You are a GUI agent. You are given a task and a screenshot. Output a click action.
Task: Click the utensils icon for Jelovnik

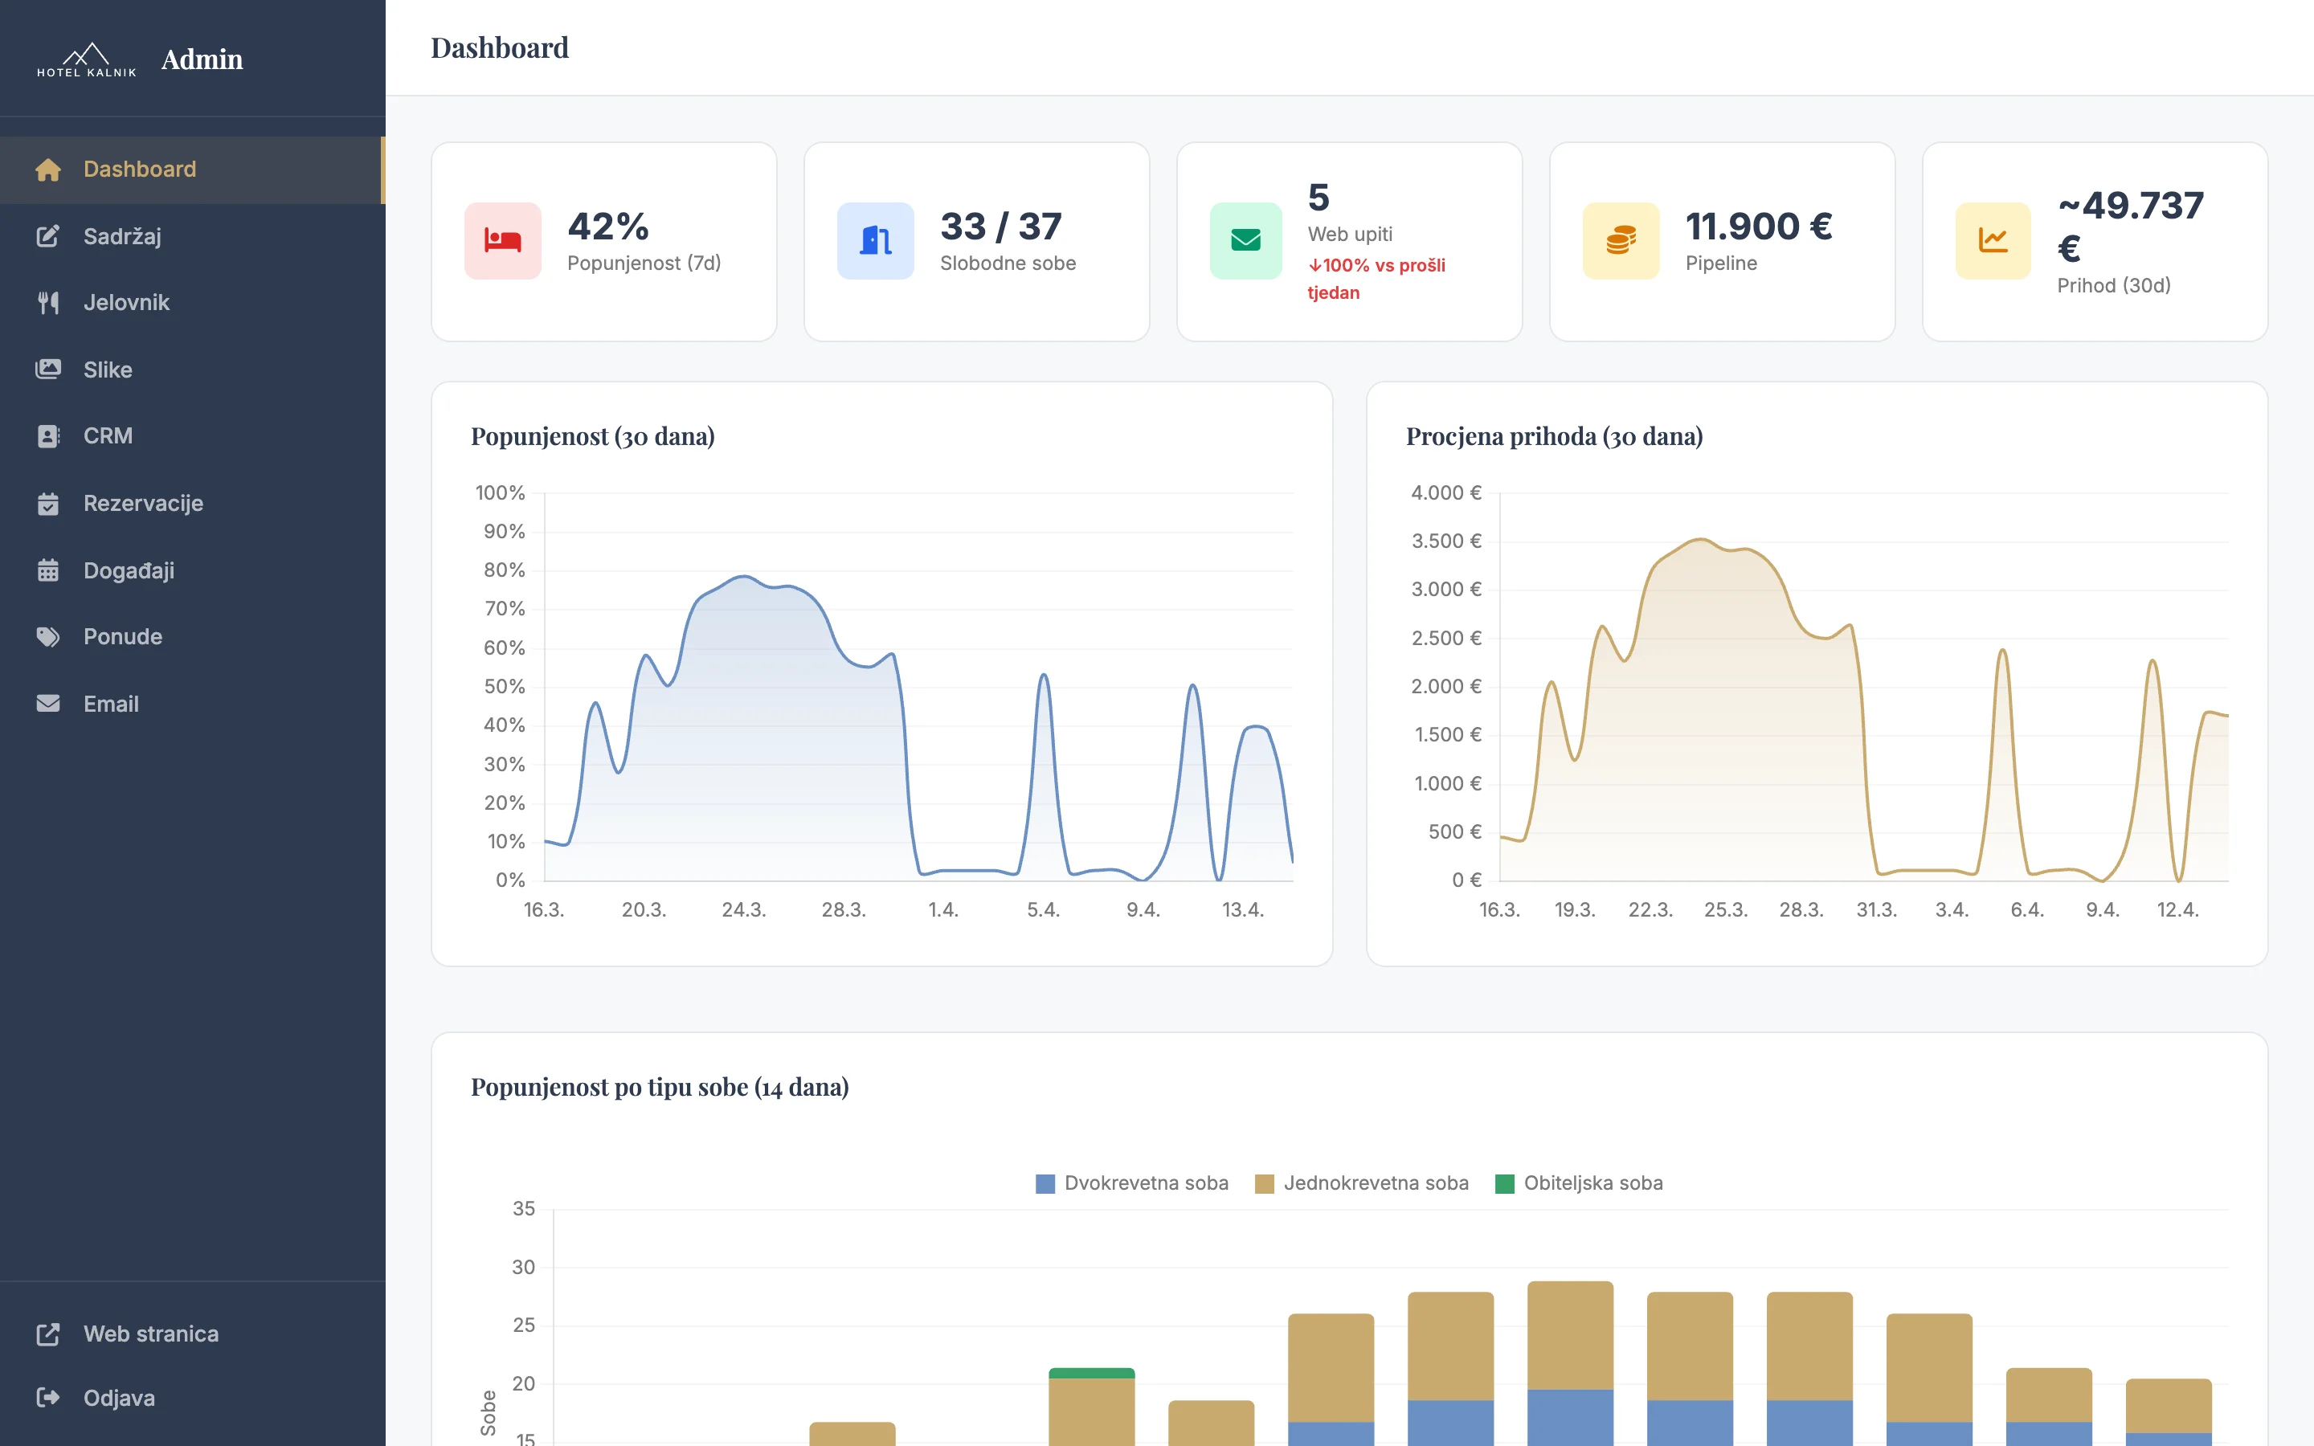coord(48,302)
